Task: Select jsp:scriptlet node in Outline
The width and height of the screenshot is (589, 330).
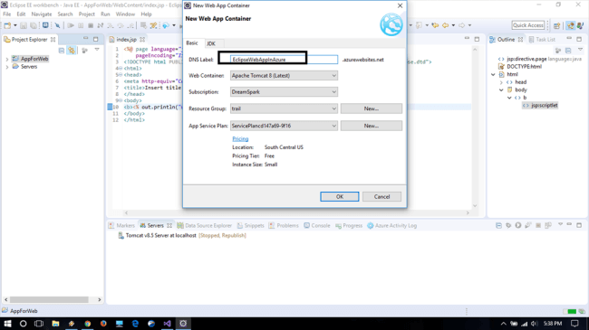Action: point(540,106)
